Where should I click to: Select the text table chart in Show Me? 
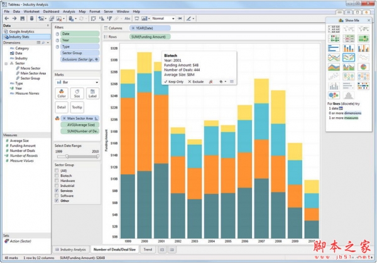coord(334,29)
